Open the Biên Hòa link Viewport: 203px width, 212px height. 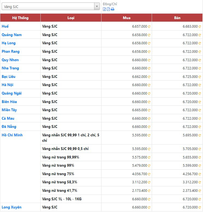tap(9, 102)
